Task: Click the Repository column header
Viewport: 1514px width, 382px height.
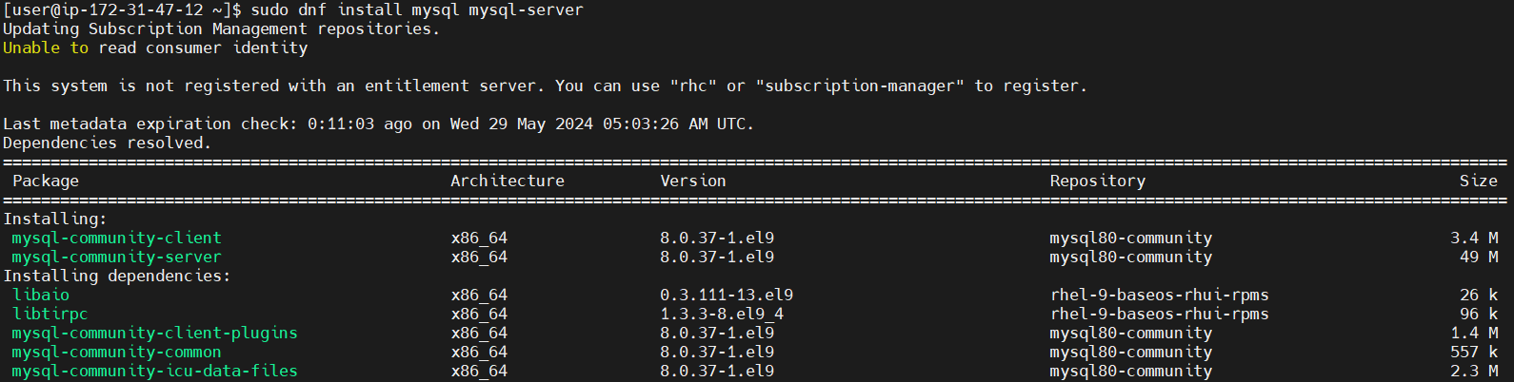Action: [x=1098, y=181]
